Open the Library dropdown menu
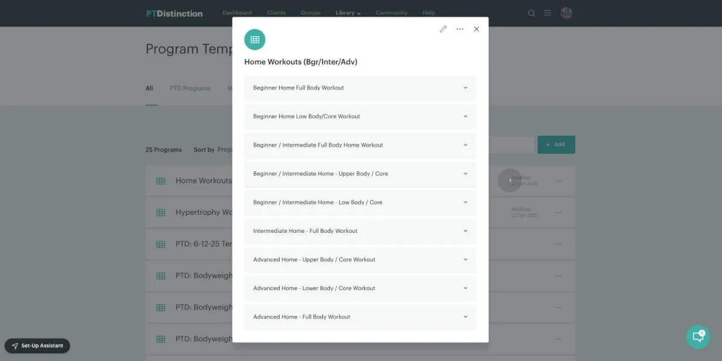This screenshot has width=722, height=361. click(348, 13)
